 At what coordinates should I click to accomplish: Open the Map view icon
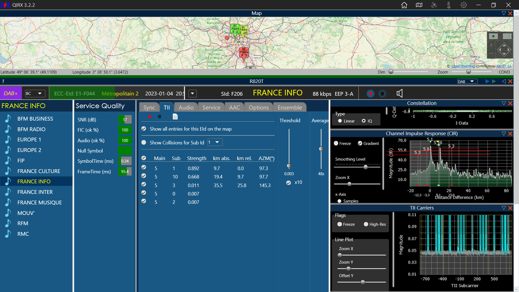(419, 5)
